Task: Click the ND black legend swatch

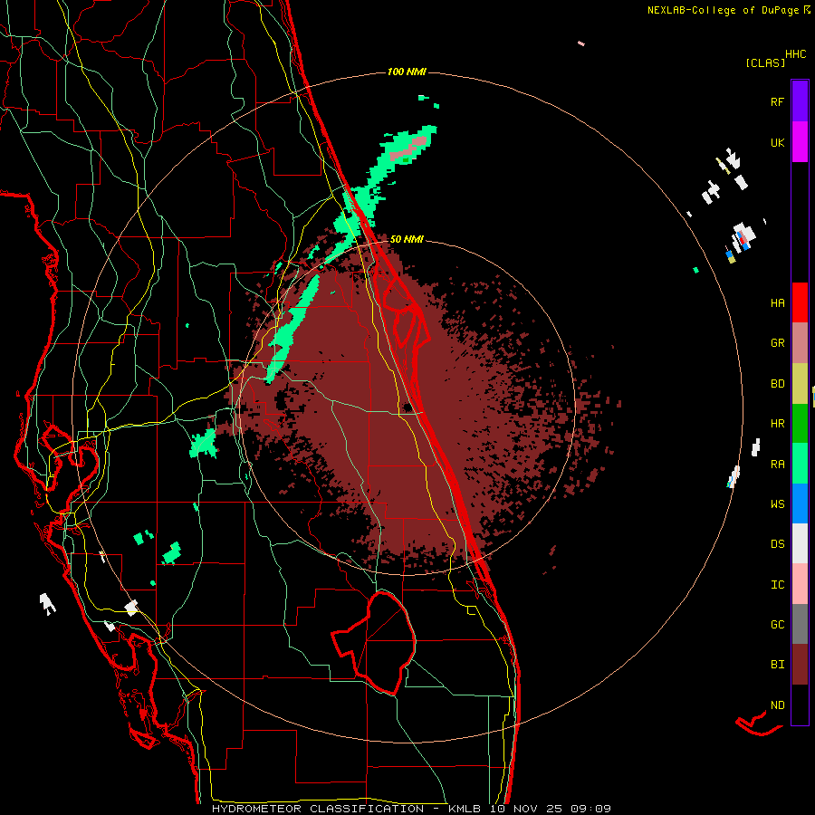Action: 800,705
